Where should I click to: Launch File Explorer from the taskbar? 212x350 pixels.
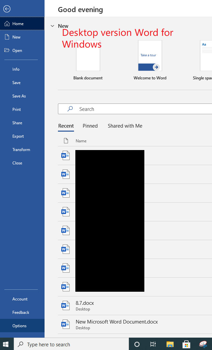[170, 344]
